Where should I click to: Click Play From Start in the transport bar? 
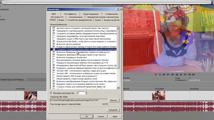[x=164, y=74]
